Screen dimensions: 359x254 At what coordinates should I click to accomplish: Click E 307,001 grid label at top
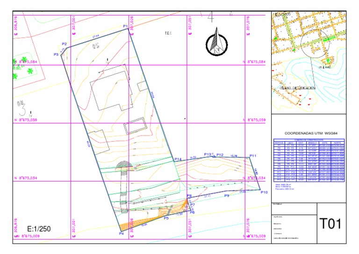click(74, 25)
